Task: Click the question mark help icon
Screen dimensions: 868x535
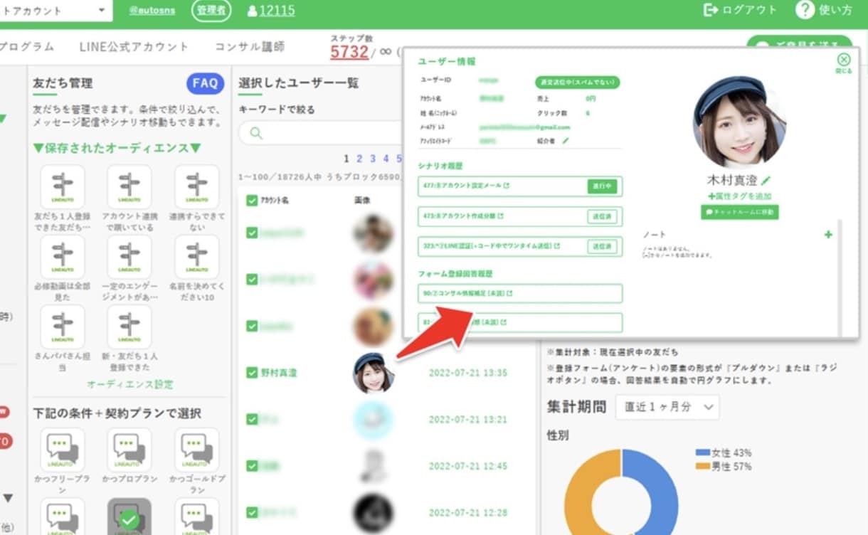Action: pos(805,10)
